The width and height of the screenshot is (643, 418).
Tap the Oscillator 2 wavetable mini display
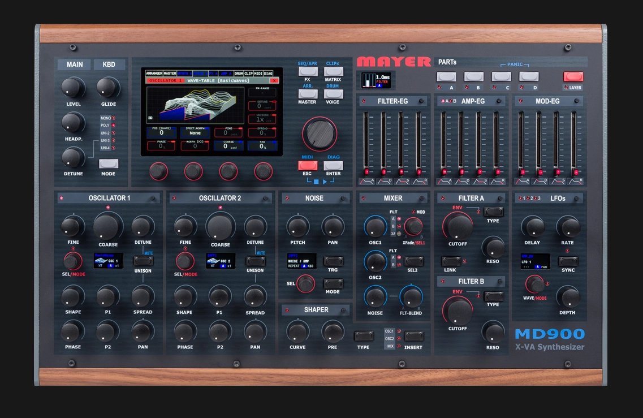[220, 261]
